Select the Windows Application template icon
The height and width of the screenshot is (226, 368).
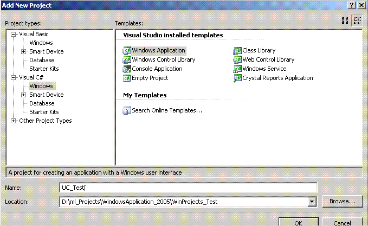click(127, 51)
